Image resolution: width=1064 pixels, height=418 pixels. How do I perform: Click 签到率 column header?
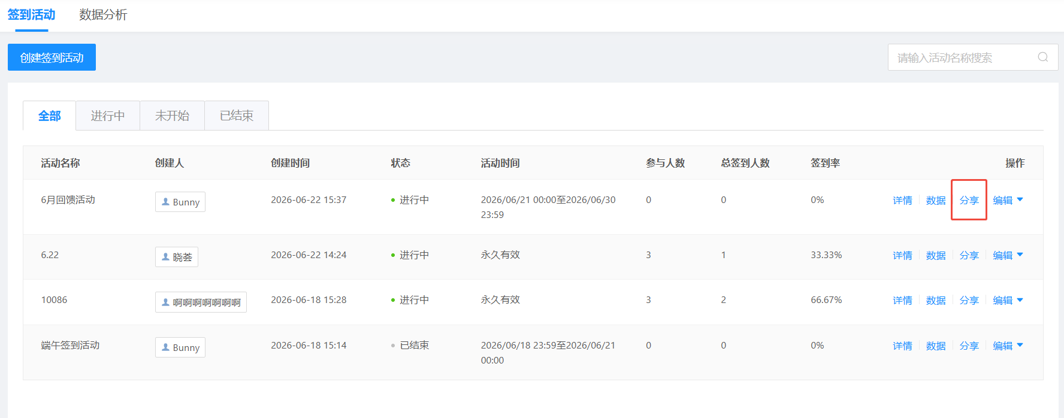click(825, 163)
